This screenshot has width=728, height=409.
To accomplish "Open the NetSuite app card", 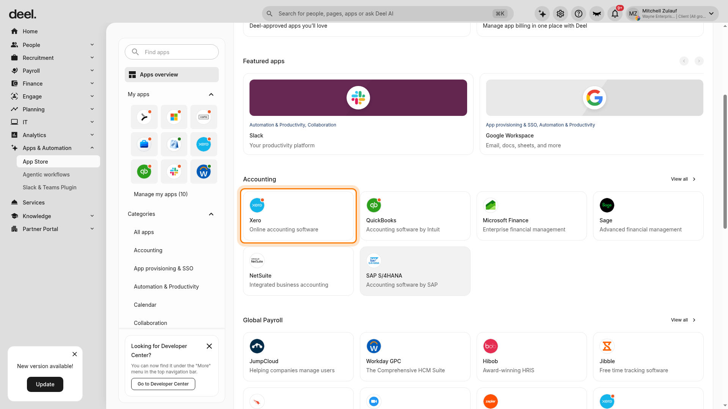I will coord(298,271).
